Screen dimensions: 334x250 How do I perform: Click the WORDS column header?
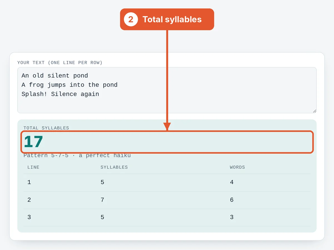[x=237, y=167]
